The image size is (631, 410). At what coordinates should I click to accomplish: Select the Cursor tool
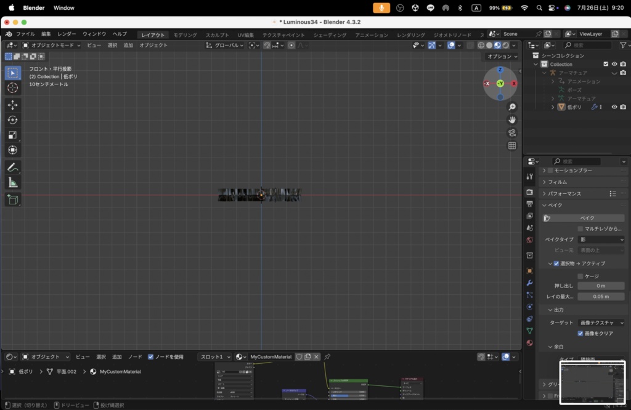[12, 87]
